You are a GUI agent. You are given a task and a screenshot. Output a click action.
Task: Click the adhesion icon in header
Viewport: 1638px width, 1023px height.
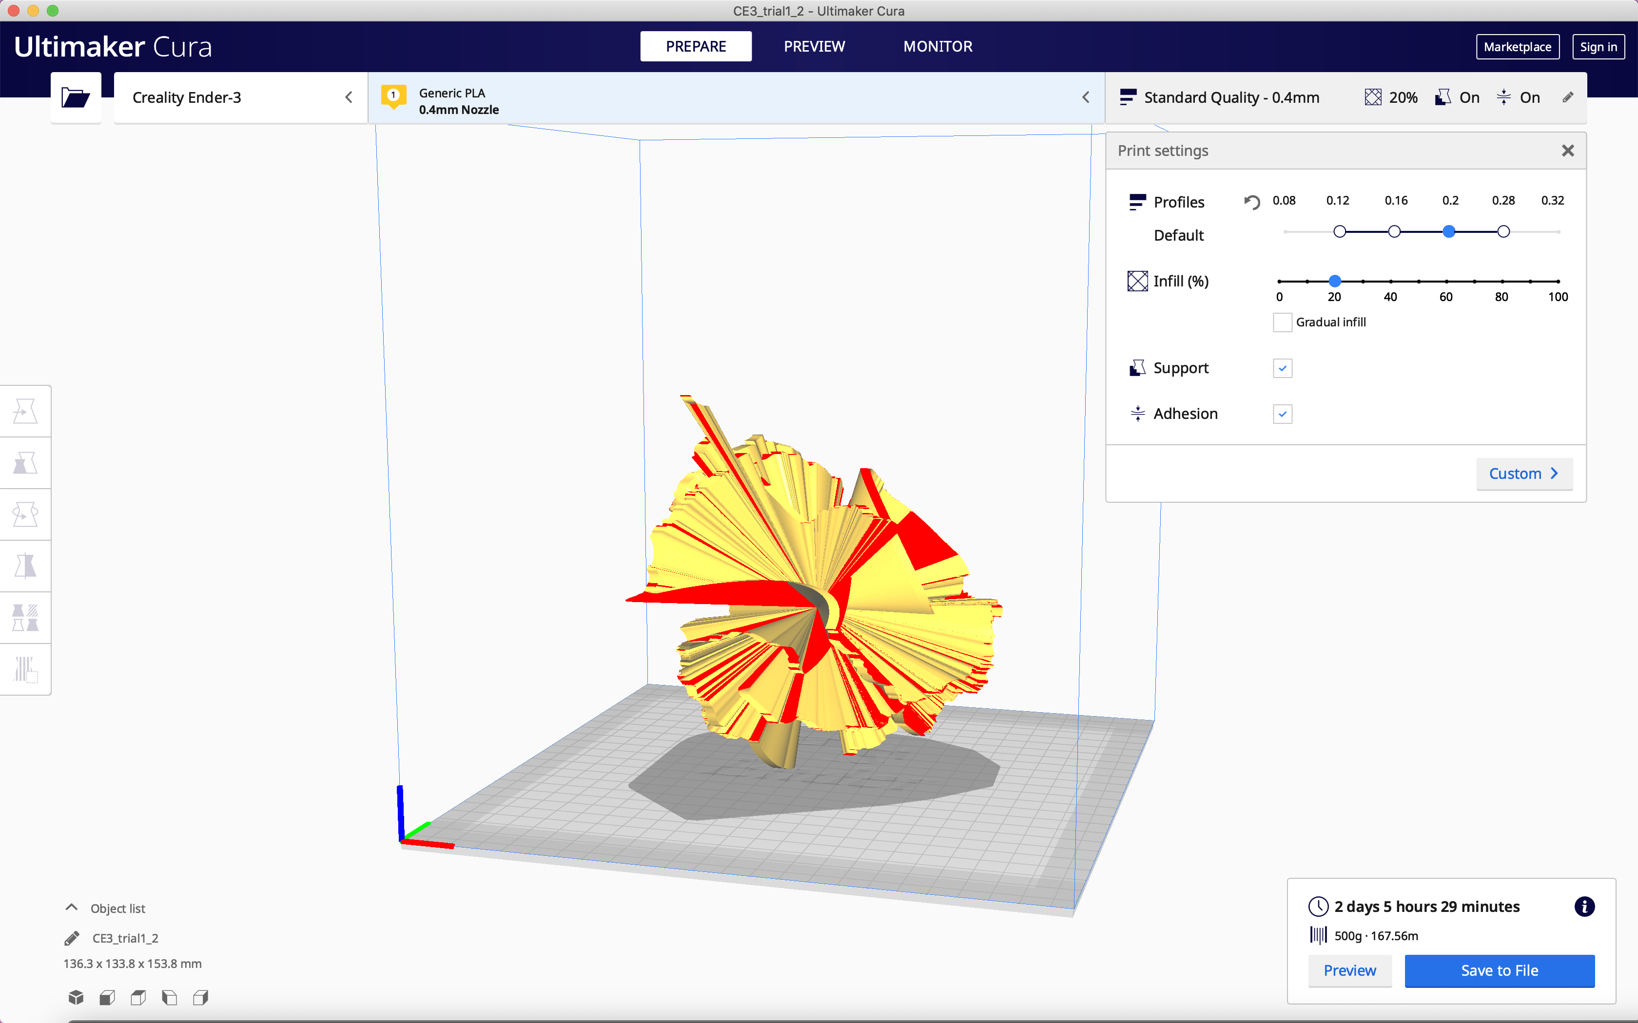coord(1503,97)
